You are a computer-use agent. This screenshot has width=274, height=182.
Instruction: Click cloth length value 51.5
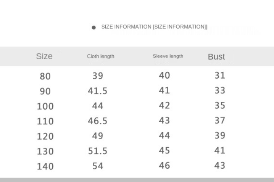[x=98, y=151]
